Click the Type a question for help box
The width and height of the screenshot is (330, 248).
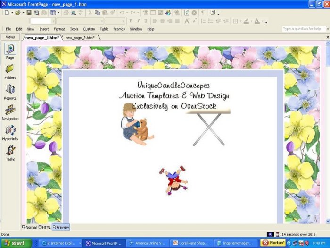click(304, 29)
